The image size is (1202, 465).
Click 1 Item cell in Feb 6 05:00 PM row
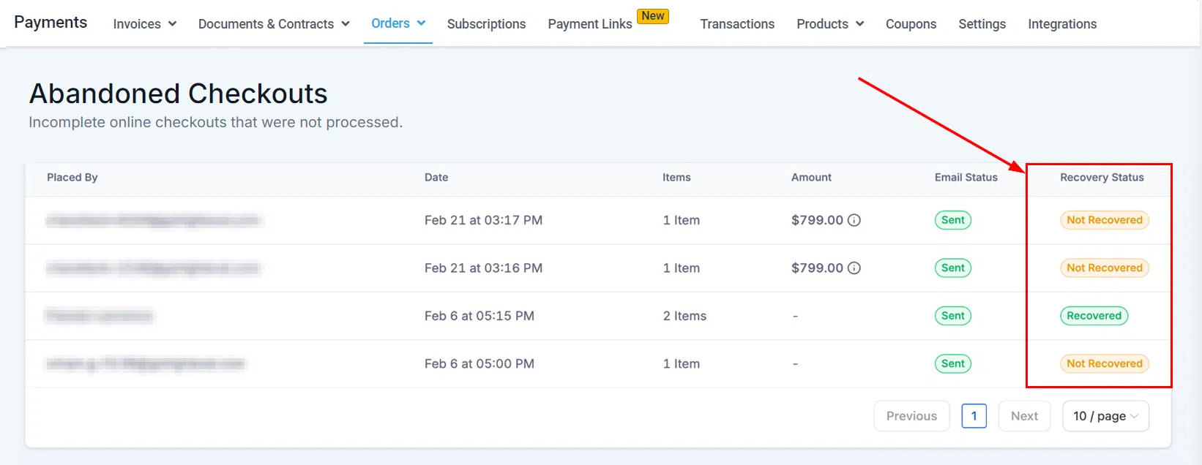pyautogui.click(x=682, y=364)
